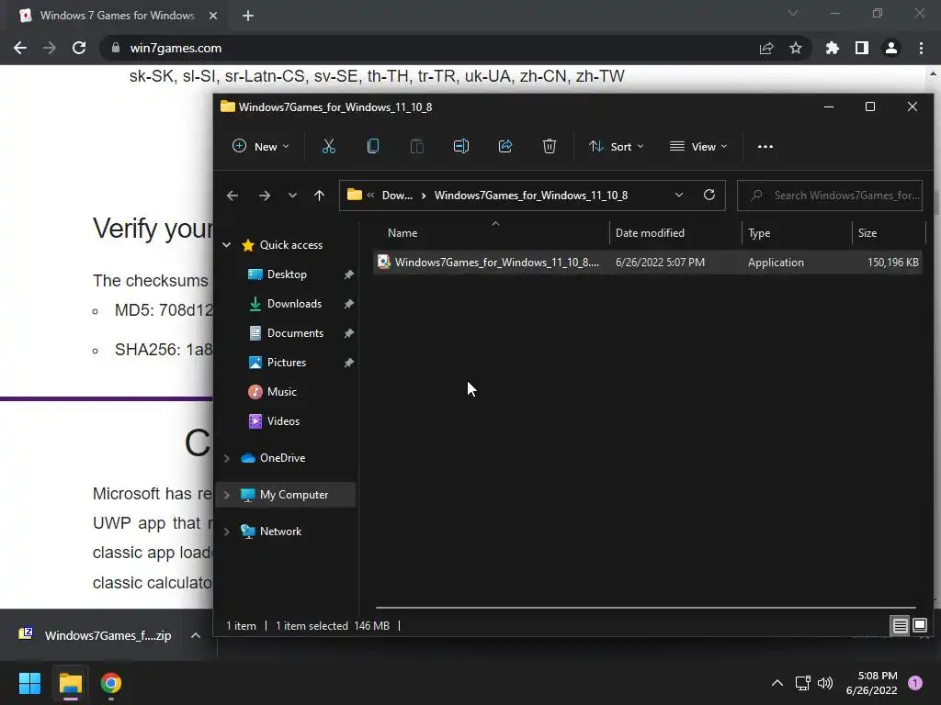Open Videos folder in sidebar
This screenshot has width=941, height=705.
pos(283,421)
